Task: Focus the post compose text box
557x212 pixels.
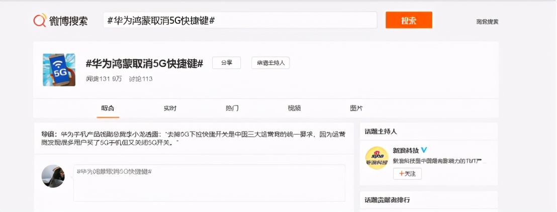Action: pyautogui.click(x=209, y=183)
